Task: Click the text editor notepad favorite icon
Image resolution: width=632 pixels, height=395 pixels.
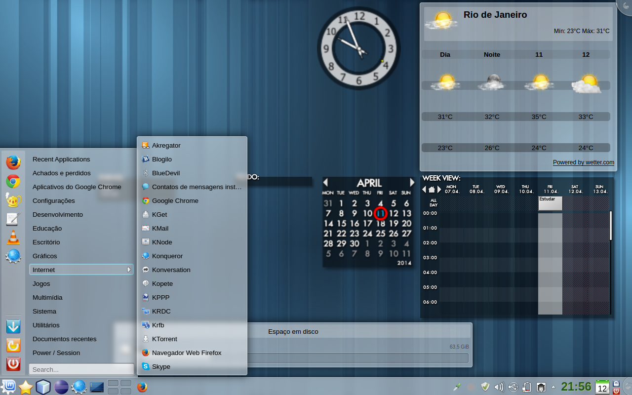Action: click(13, 219)
